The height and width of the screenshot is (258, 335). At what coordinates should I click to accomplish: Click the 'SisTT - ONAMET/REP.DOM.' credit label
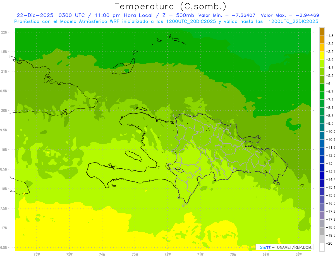(284, 247)
